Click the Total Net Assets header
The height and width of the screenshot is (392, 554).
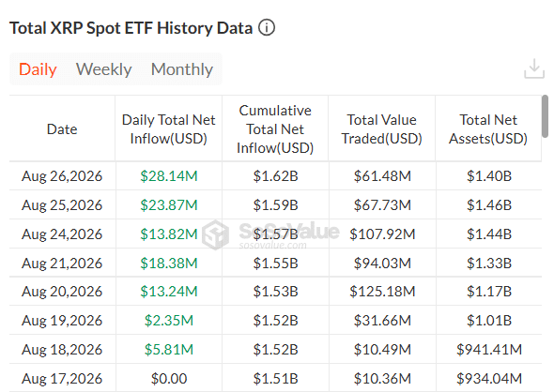(488, 129)
